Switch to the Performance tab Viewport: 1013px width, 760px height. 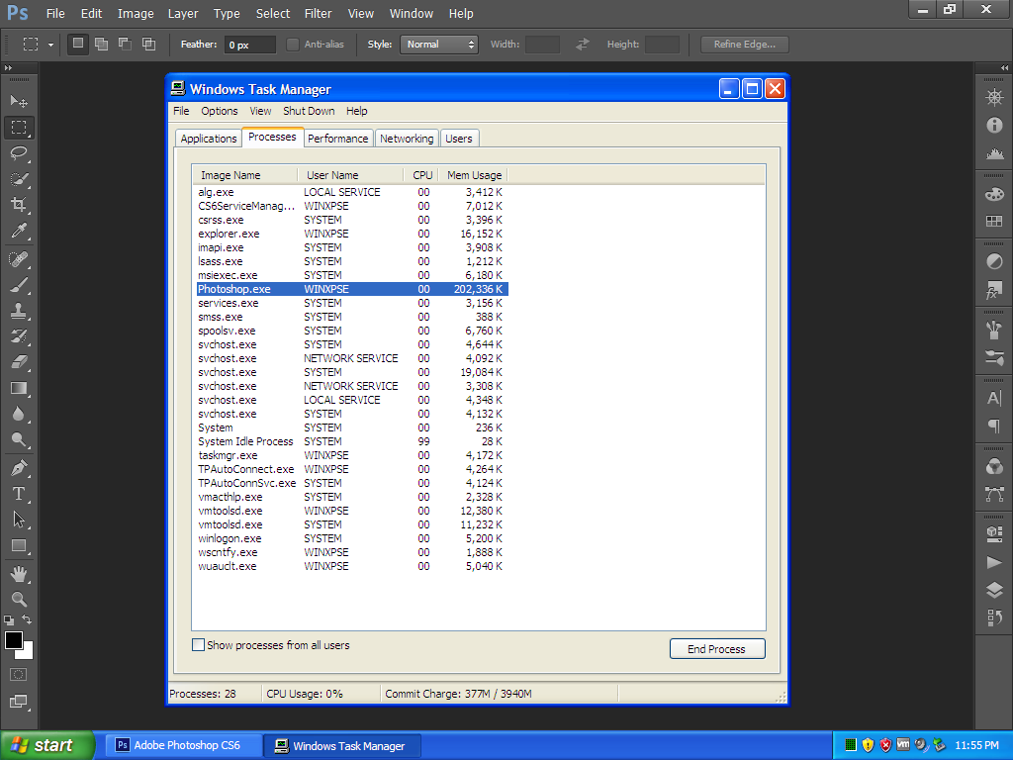(338, 139)
